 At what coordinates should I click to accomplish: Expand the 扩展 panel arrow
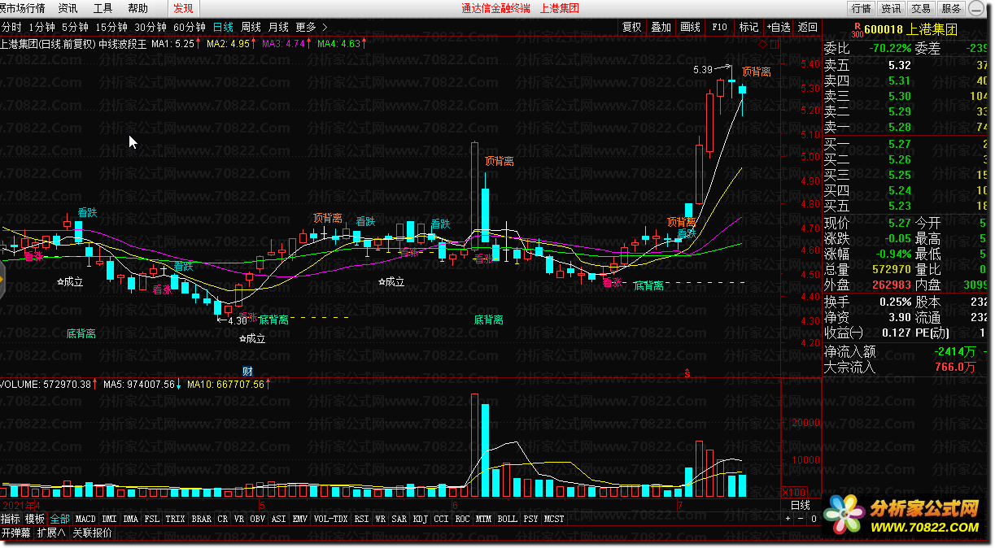coord(51,533)
